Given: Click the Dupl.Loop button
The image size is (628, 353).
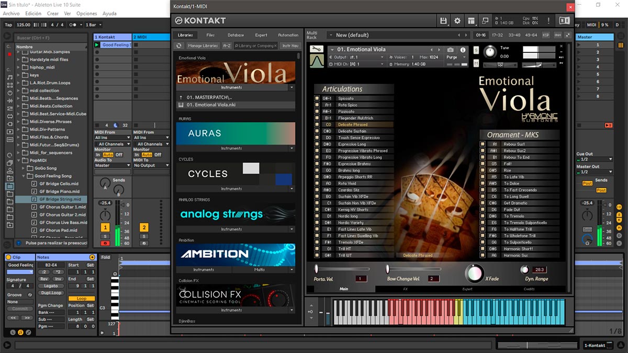Looking at the screenshot, I should click(51, 293).
